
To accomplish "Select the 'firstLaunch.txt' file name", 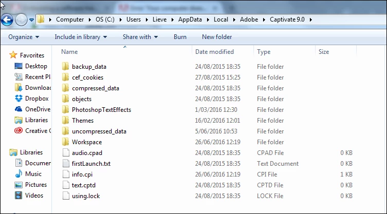I will point(91,164).
